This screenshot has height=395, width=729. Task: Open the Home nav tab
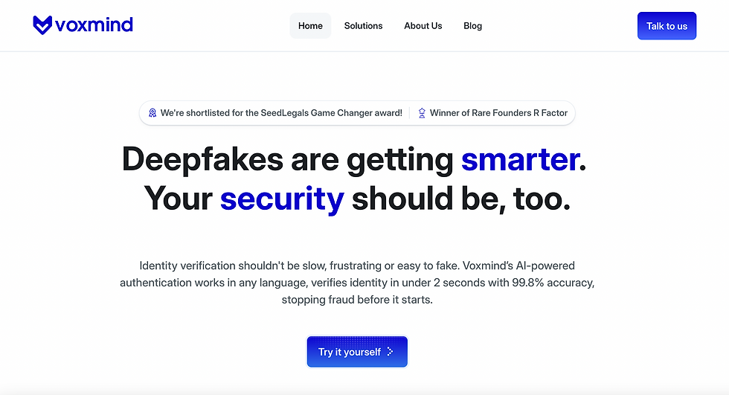310,26
